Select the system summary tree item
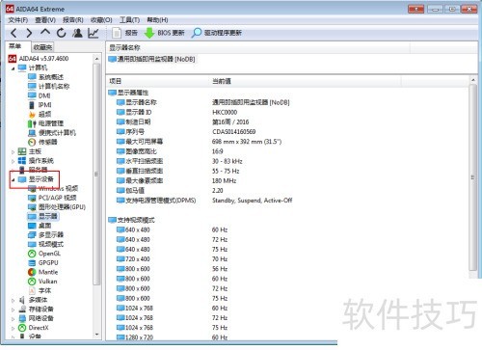 point(51,77)
